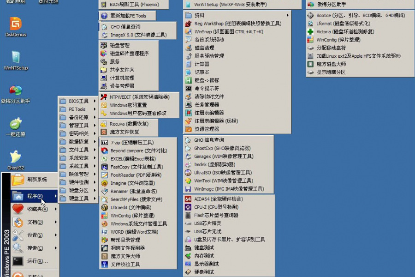Expand 硬盘工具 submenu

pos(78,198)
